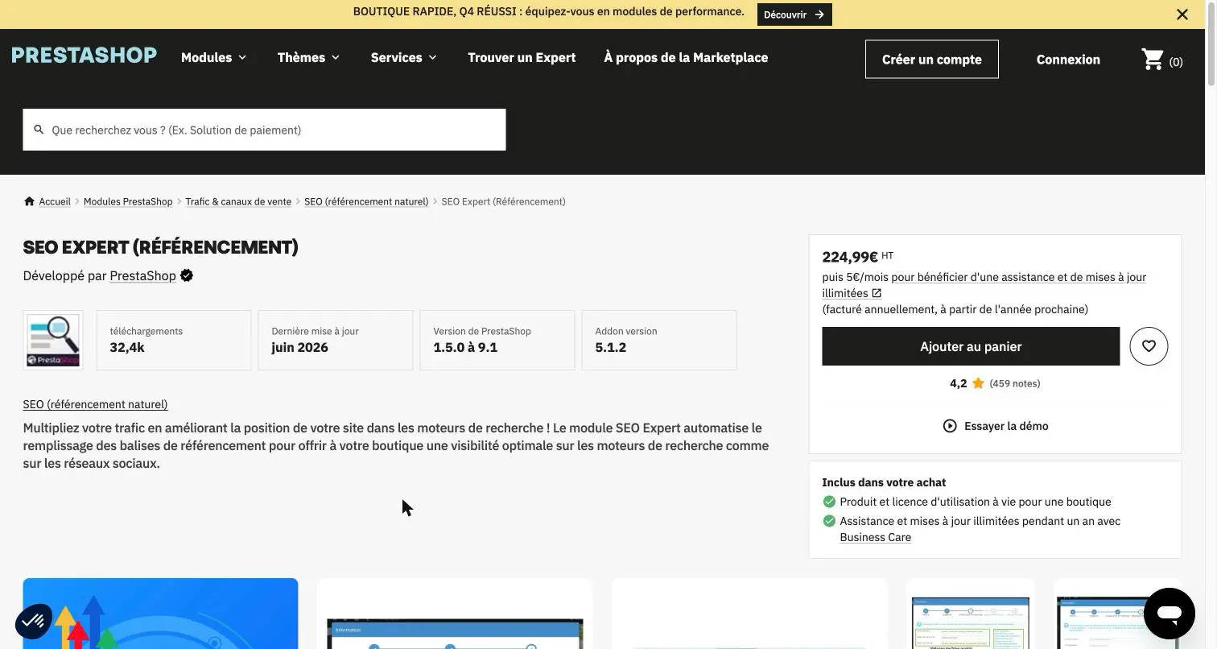The image size is (1217, 649).
Task: Click Version de PrestaShop 1.5.0 à 9.1
Action: [497, 341]
